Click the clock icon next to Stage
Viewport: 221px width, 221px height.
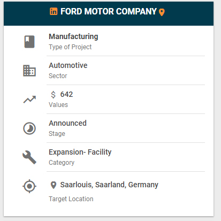(x=29, y=128)
